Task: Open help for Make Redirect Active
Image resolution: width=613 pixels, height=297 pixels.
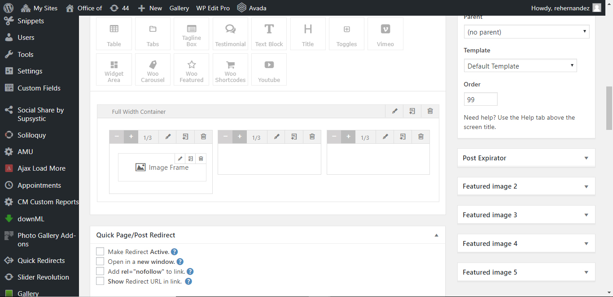Action: tap(175, 252)
